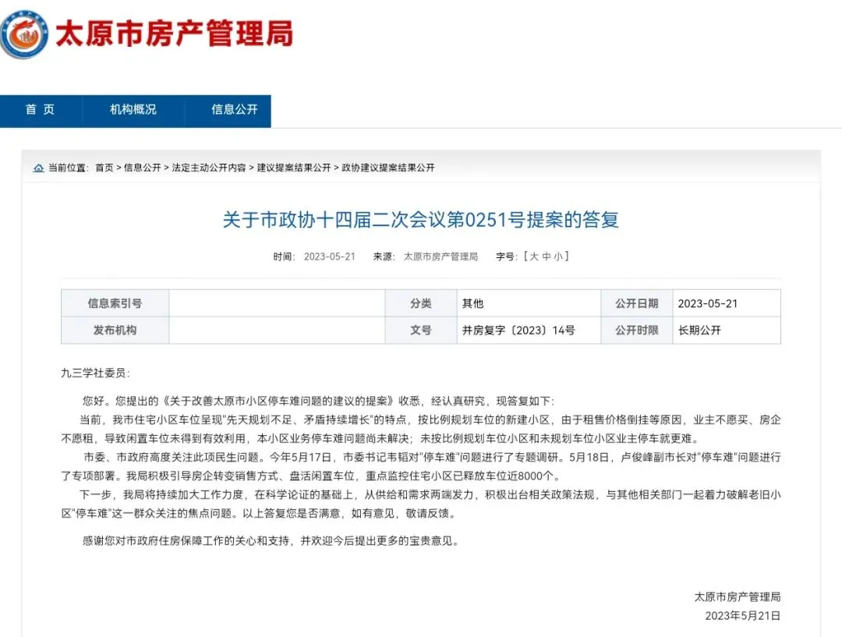Image resolution: width=842 pixels, height=637 pixels.
Task: Click the time value 2023-05-21 under the title
Action: pos(330,257)
